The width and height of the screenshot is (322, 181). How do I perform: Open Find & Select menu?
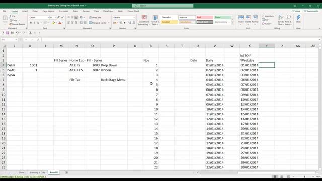pyautogui.click(x=288, y=20)
